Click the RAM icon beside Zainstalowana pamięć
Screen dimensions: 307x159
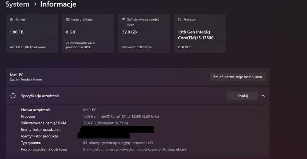123,19
